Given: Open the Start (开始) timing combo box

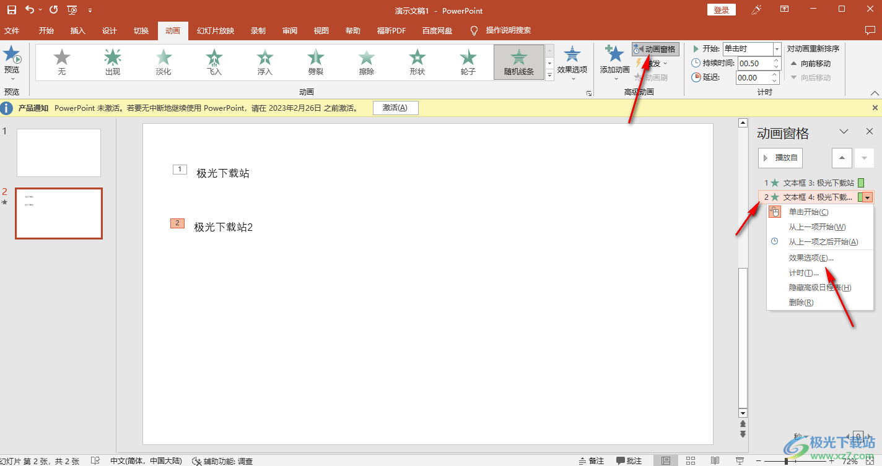Looking at the screenshot, I should 751,49.
